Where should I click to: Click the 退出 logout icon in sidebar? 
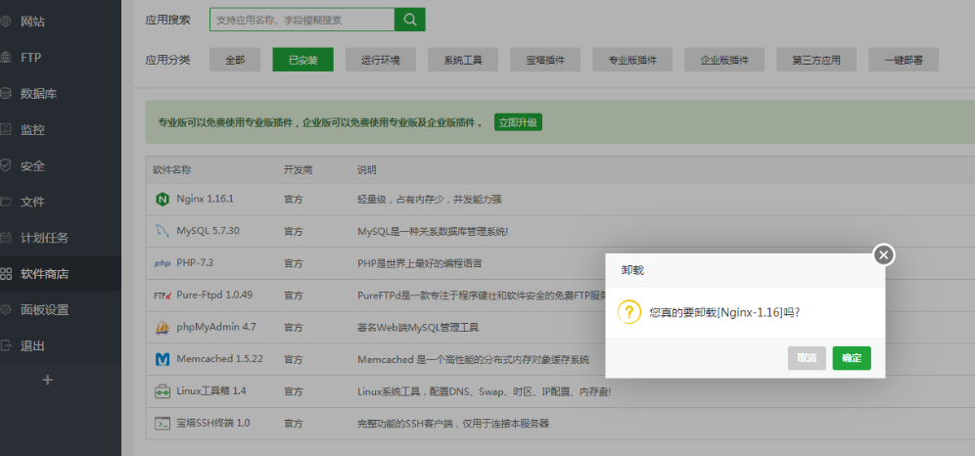tap(6, 345)
